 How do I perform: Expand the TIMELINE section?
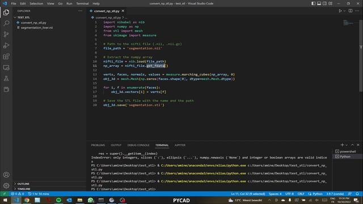[24, 189]
